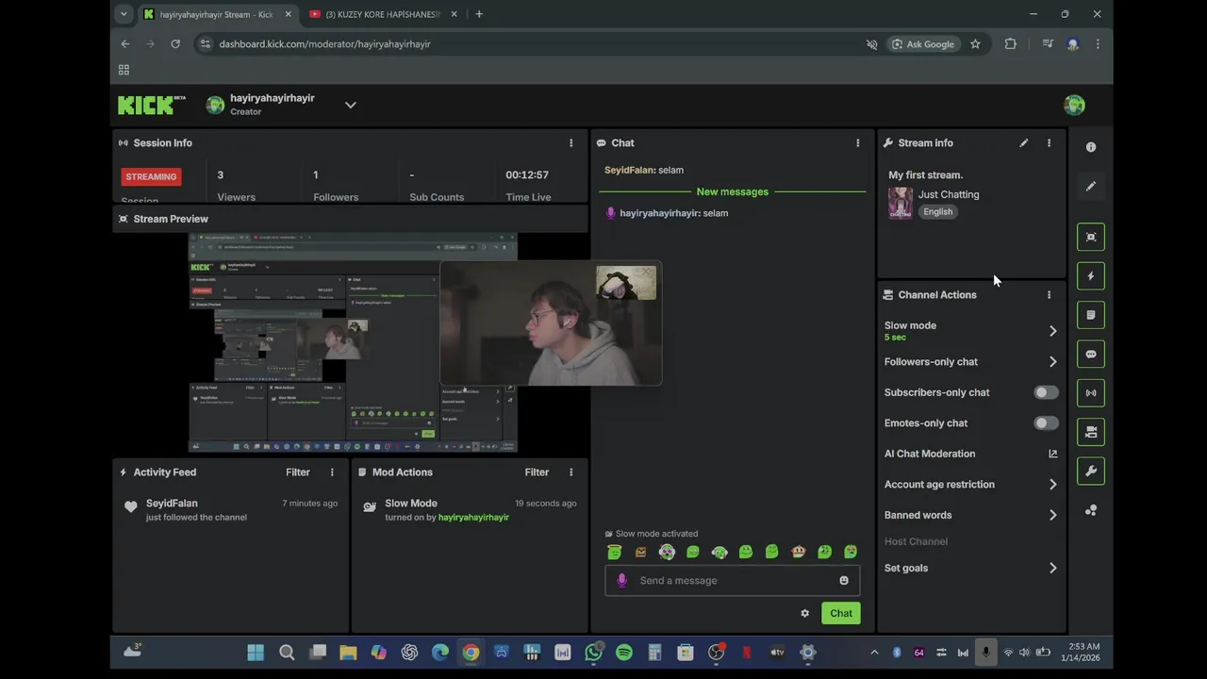Click the STREAMING status badge
This screenshot has width=1207, height=679.
(151, 176)
